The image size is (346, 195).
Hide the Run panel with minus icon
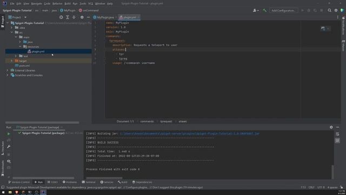[337, 127]
